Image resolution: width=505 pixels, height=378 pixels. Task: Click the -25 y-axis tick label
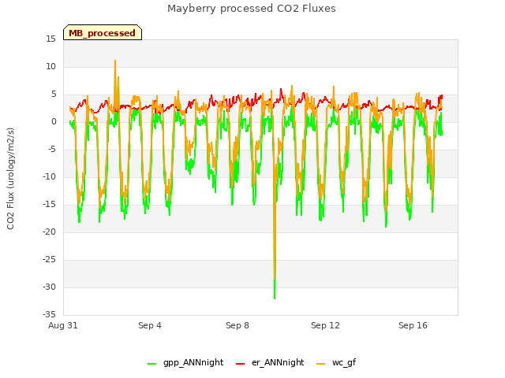(x=50, y=260)
